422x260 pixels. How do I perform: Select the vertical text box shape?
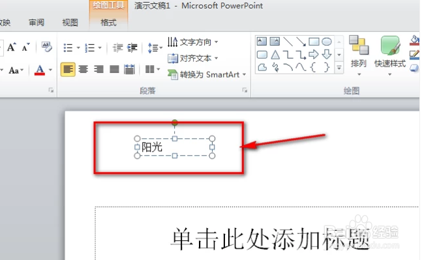coord(275,42)
